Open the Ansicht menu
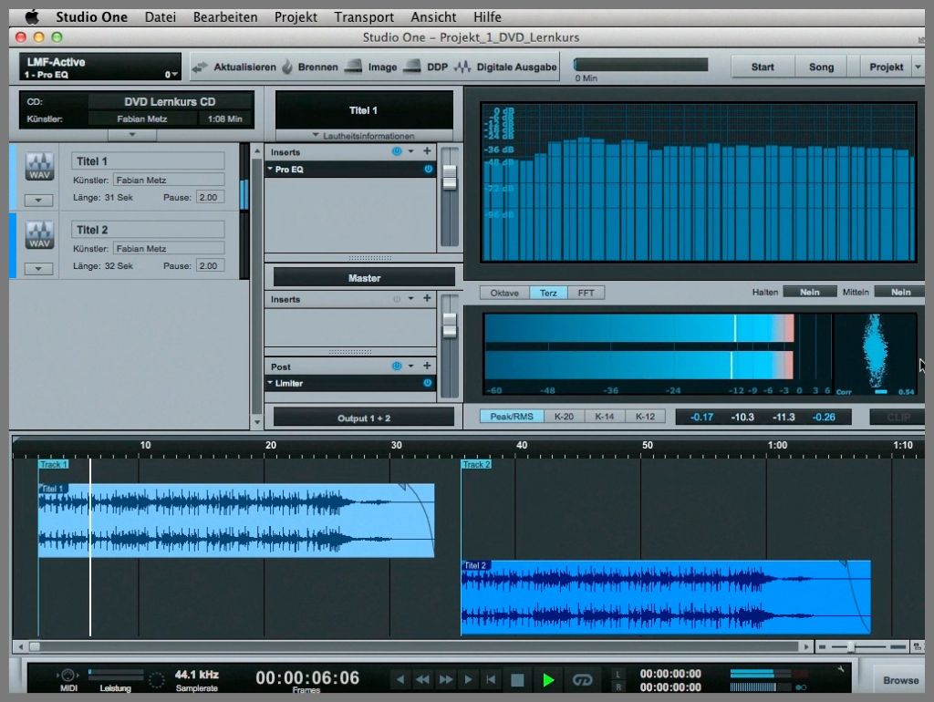934x702 pixels. pyautogui.click(x=433, y=16)
